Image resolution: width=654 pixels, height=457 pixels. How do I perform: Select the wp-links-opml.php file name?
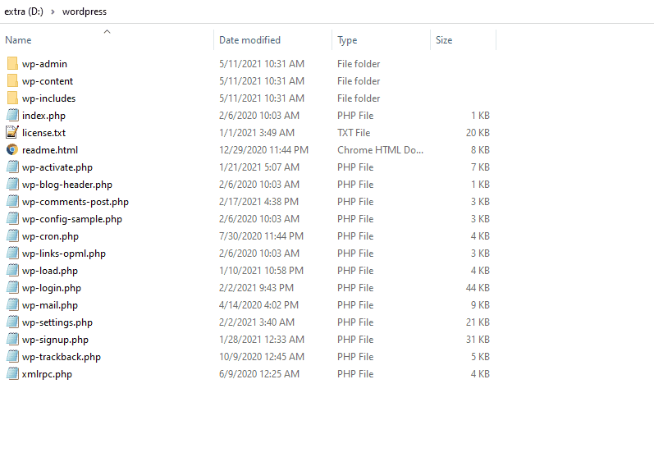point(64,253)
